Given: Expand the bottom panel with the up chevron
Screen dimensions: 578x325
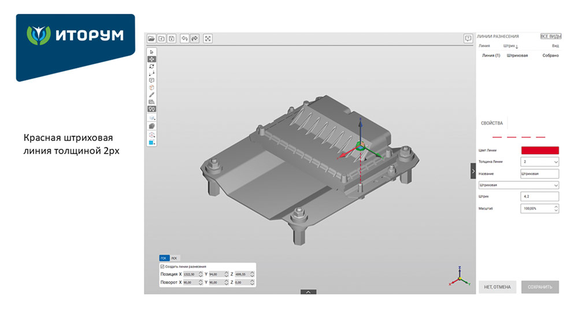Looking at the screenshot, I should pos(309,292).
